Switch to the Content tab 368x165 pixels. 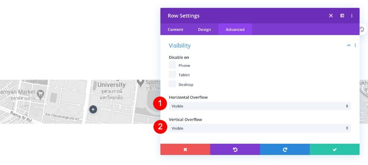tap(175, 30)
